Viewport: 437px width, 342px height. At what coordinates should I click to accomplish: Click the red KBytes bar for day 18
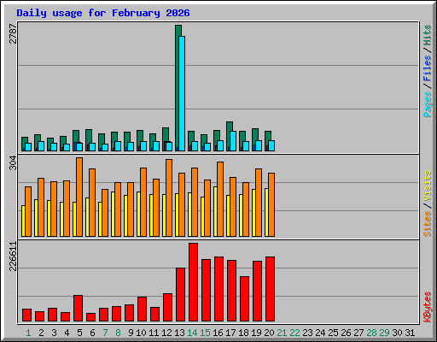click(x=244, y=299)
